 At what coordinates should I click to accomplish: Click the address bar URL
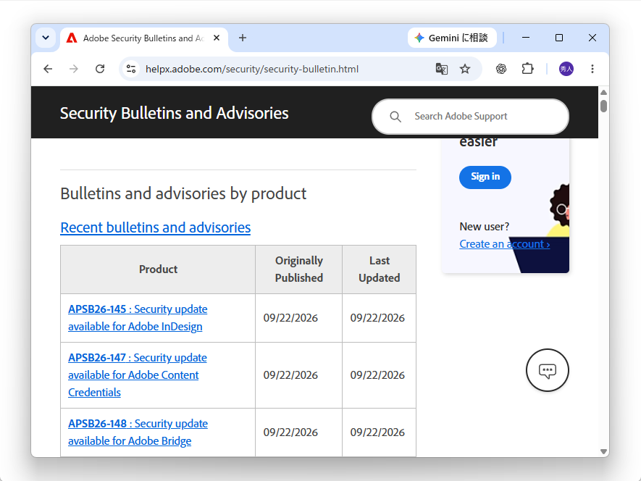point(252,69)
